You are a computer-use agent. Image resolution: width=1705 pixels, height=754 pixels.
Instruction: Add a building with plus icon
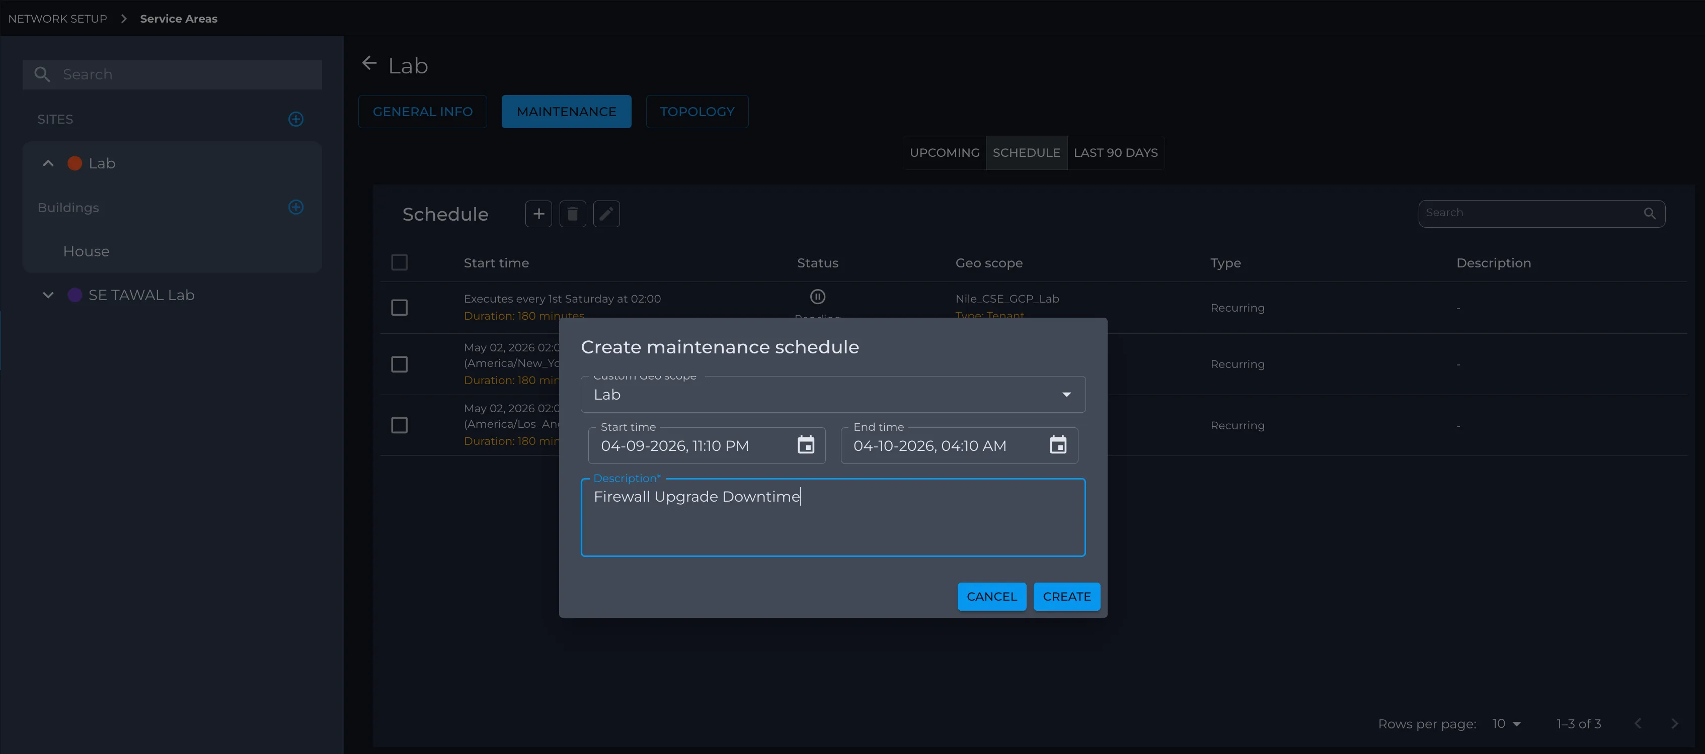[296, 207]
